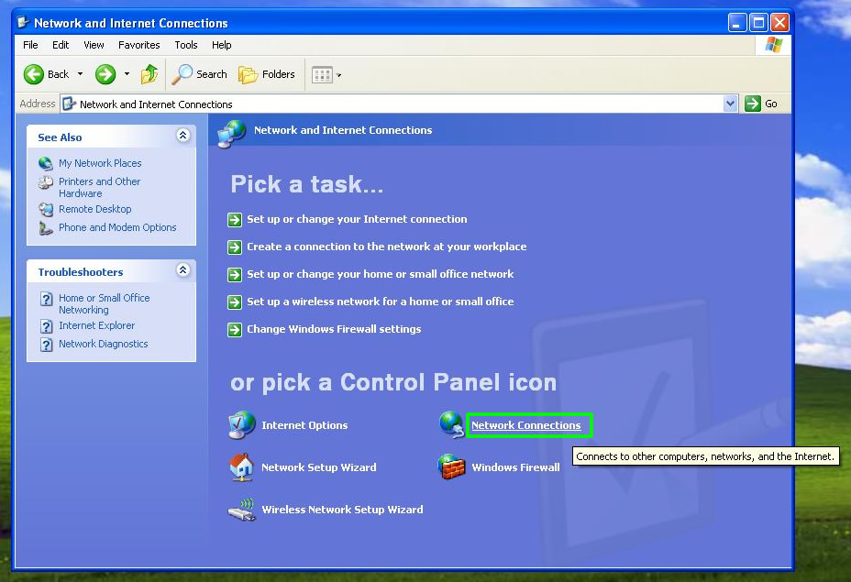The height and width of the screenshot is (582, 851).
Task: Click the Phone and Modem Options icon
Action: (46, 228)
